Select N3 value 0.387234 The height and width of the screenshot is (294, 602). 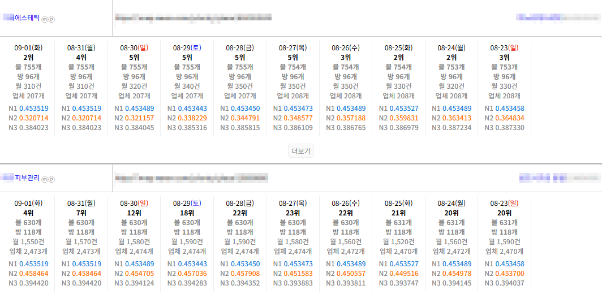pos(457,127)
